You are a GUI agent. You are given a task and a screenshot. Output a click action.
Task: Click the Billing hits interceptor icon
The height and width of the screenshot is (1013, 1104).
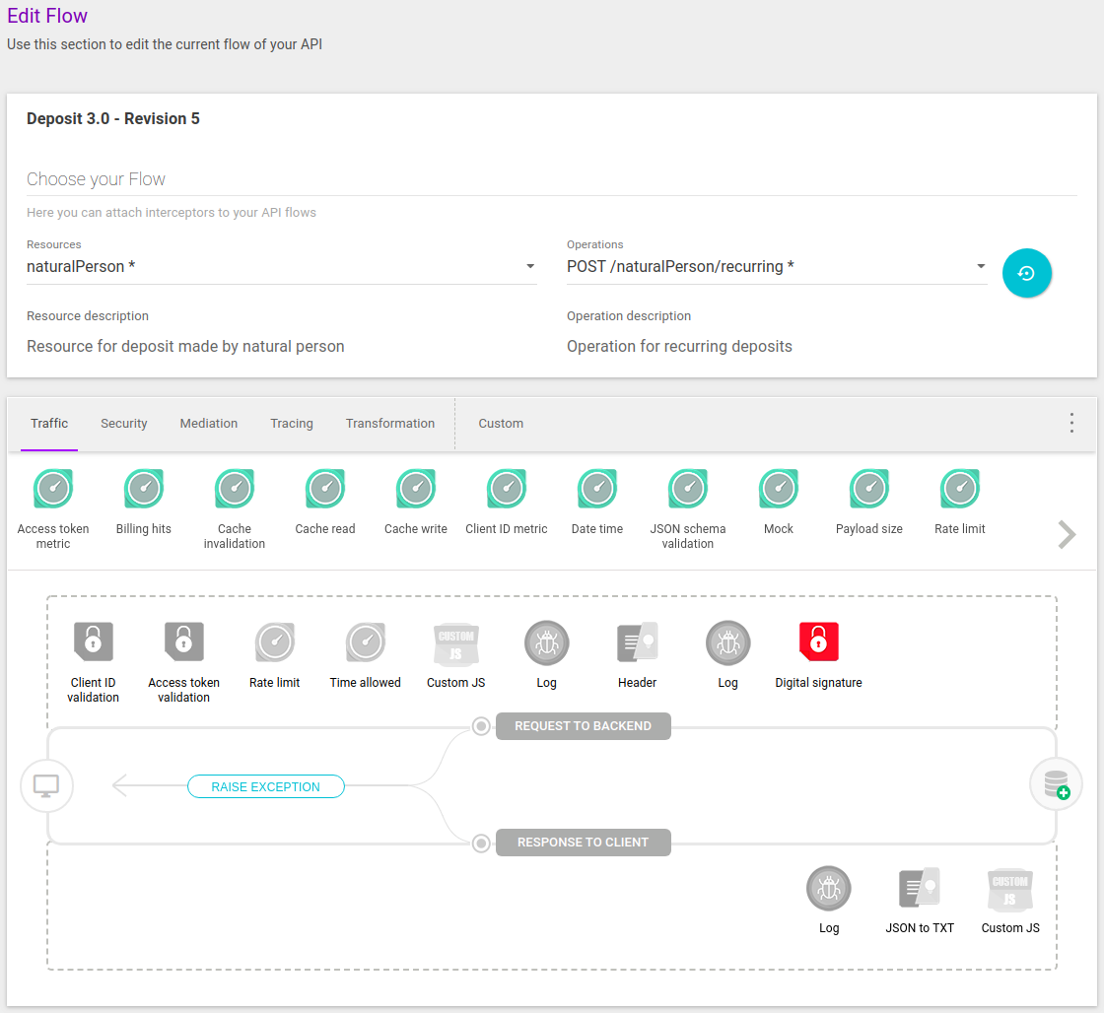[x=144, y=489]
